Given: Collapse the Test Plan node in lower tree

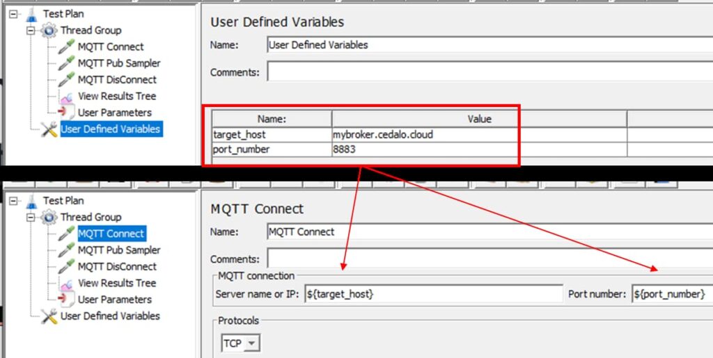Looking at the screenshot, I should (x=13, y=201).
